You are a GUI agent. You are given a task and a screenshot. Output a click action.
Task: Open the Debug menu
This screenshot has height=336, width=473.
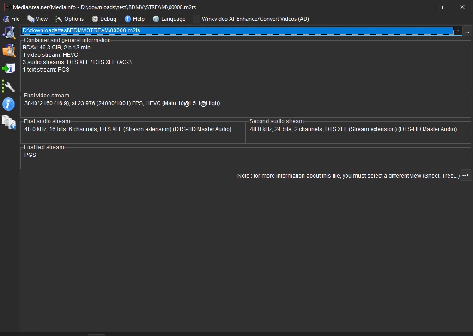click(104, 18)
